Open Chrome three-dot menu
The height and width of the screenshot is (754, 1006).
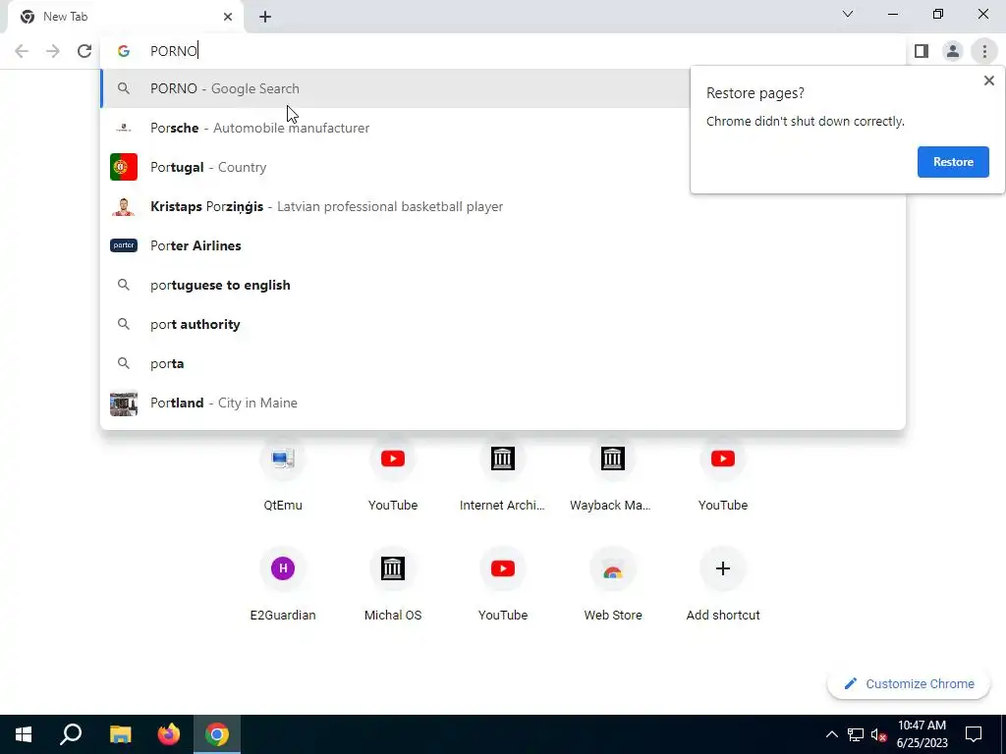[984, 51]
